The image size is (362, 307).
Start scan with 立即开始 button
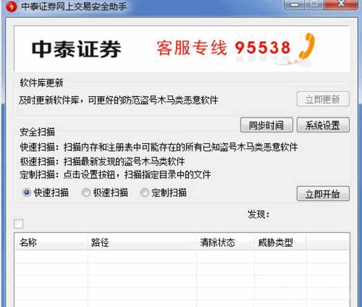coord(323,193)
